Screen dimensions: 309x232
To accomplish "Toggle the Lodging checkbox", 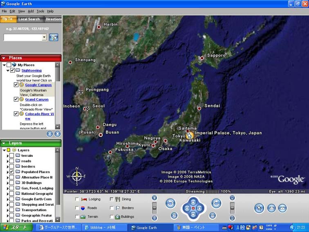I will (77, 199).
